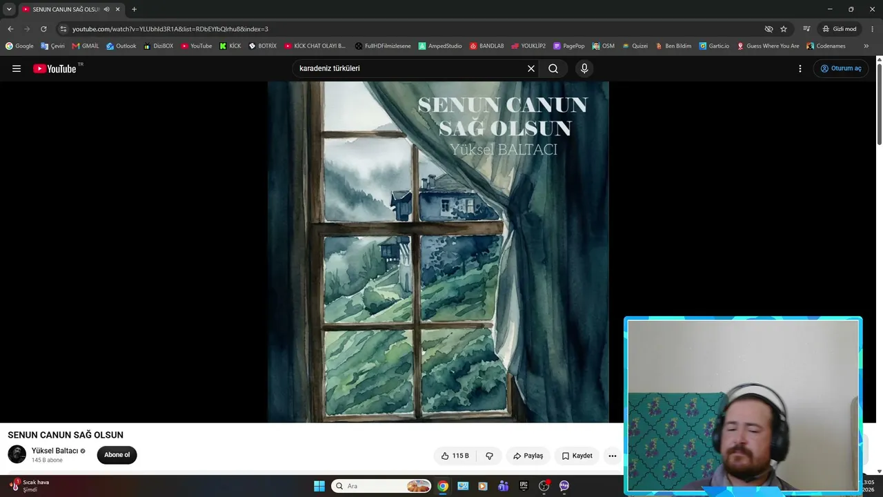Open the PagePop bookmark
The height and width of the screenshot is (497, 883).
pos(569,46)
